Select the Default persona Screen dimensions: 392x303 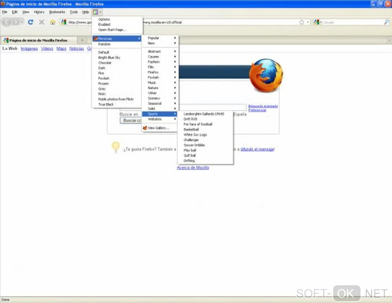click(117, 52)
